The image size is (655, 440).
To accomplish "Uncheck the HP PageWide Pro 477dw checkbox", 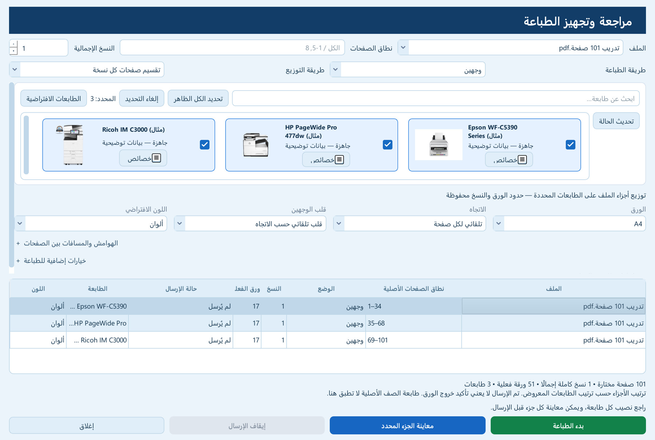I will tap(388, 145).
